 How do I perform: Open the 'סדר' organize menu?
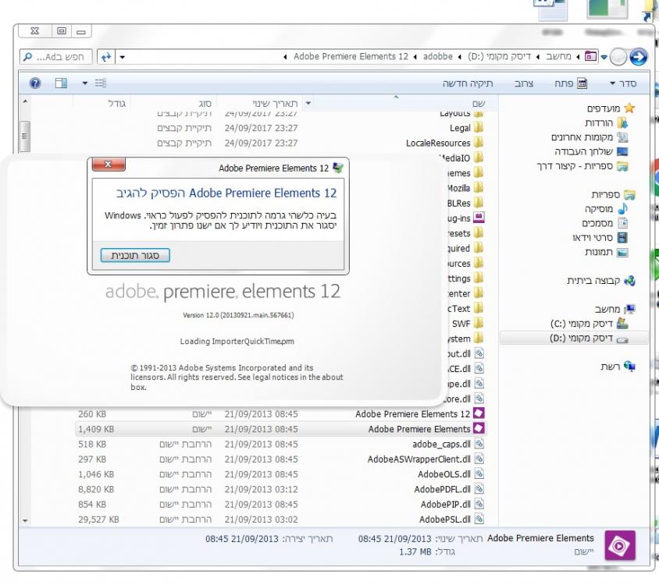(x=623, y=83)
